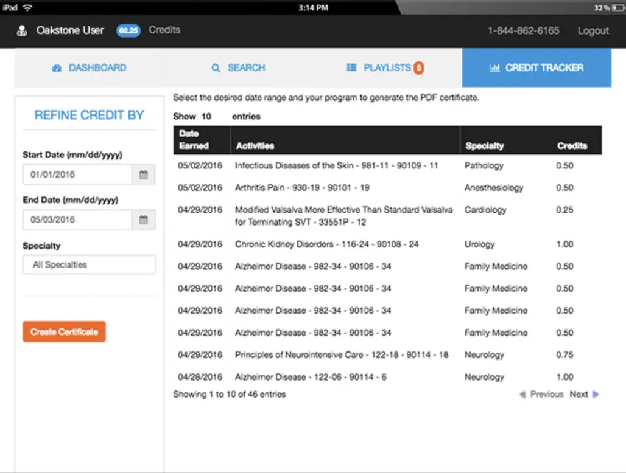Image resolution: width=626 pixels, height=473 pixels.
Task: Tap the Wi-Fi icon in status bar
Action: (x=27, y=7)
